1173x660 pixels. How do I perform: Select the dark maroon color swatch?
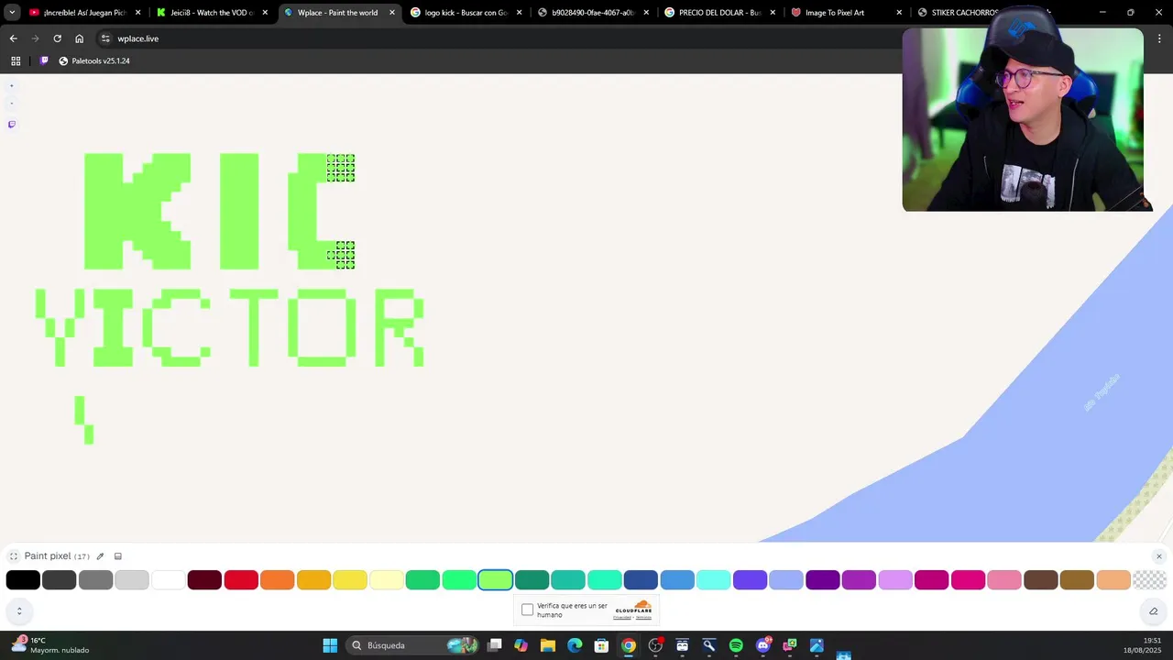[204, 579]
